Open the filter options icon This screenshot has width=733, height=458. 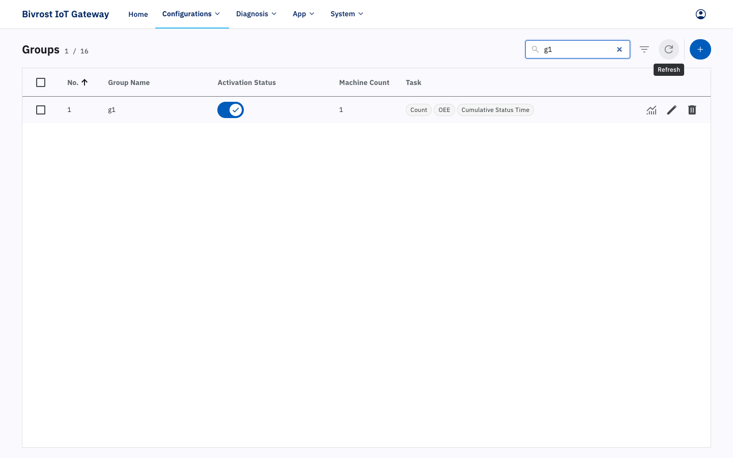click(x=644, y=49)
